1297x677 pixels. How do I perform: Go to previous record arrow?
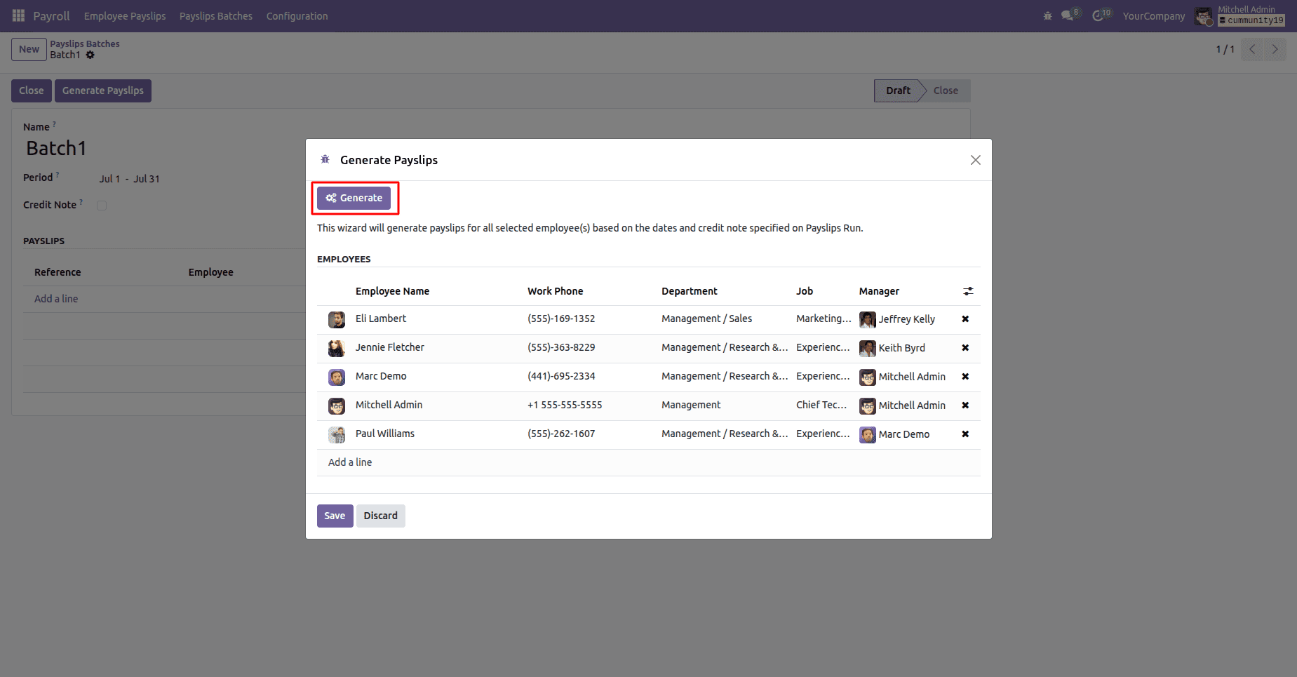1252,49
